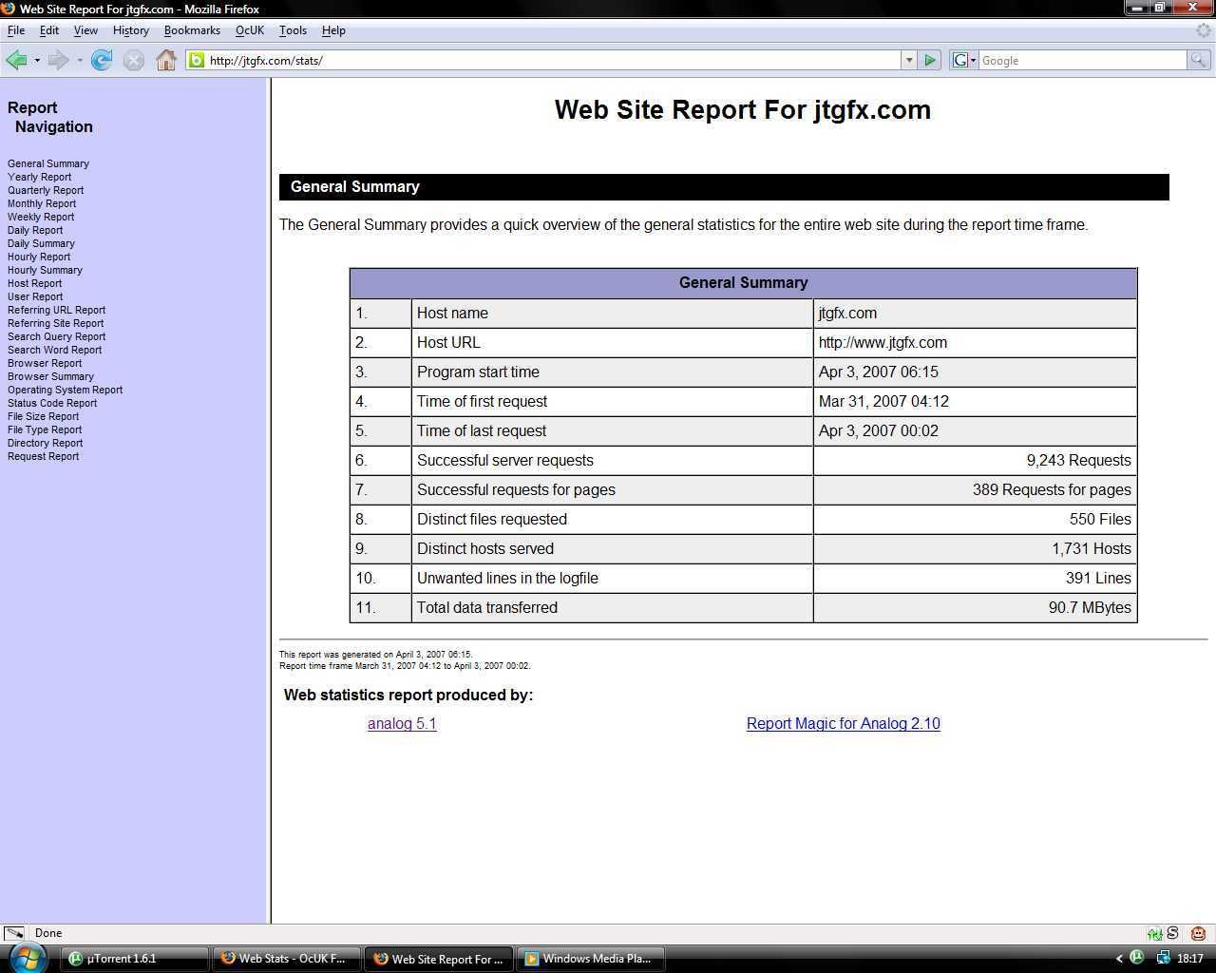Open the Daily Summary link
The image size is (1216, 973).
coord(41,243)
